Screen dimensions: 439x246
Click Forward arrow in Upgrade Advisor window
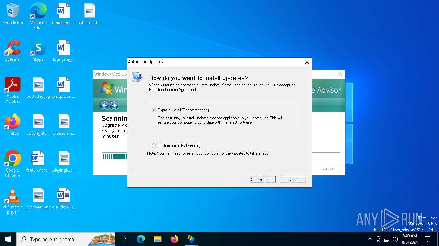(114, 105)
